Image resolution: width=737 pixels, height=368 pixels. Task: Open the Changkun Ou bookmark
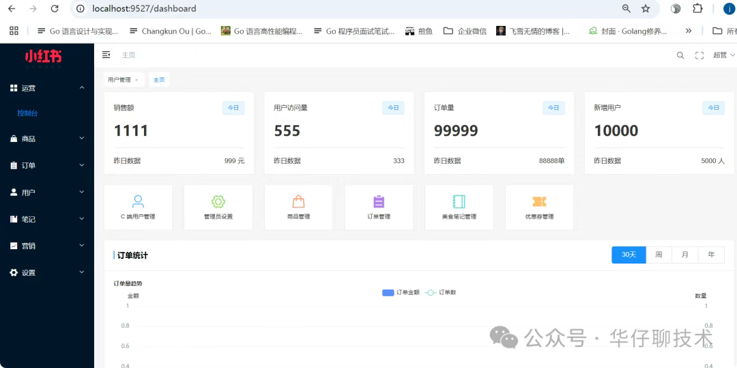171,31
